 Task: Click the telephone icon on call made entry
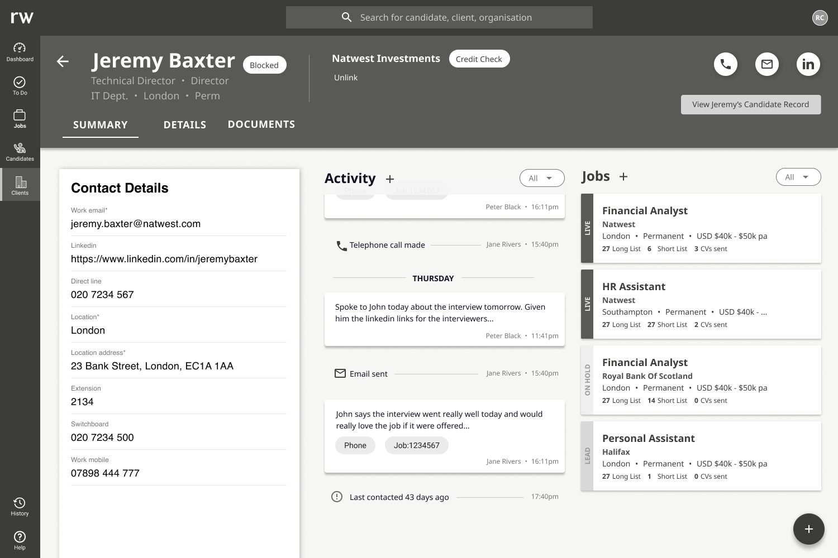341,246
